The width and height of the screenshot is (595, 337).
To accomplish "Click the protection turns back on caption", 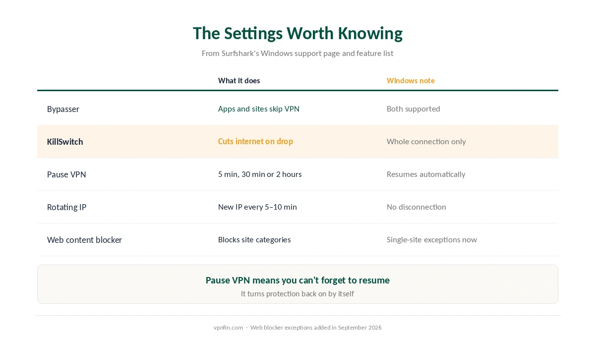I will pyautogui.click(x=297, y=294).
